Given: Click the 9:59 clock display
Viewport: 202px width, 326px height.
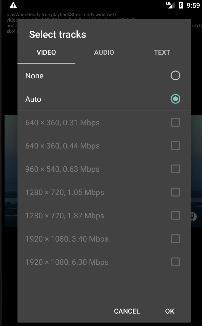Looking at the screenshot, I should pos(193,5).
